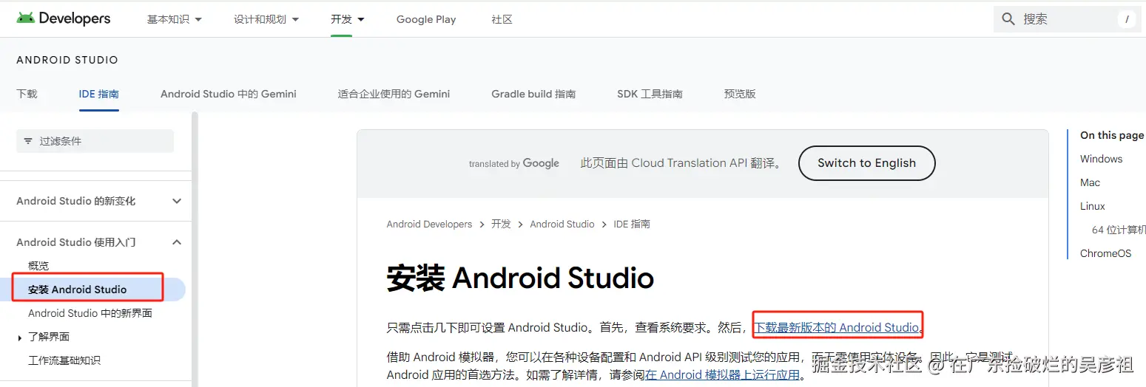The width and height of the screenshot is (1146, 387).
Task: Jump to Linux in On this page
Action: (1093, 206)
